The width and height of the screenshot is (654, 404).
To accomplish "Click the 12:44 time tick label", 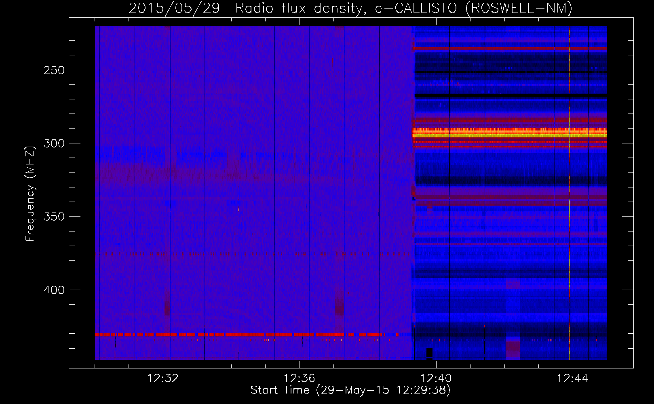I will click(573, 379).
